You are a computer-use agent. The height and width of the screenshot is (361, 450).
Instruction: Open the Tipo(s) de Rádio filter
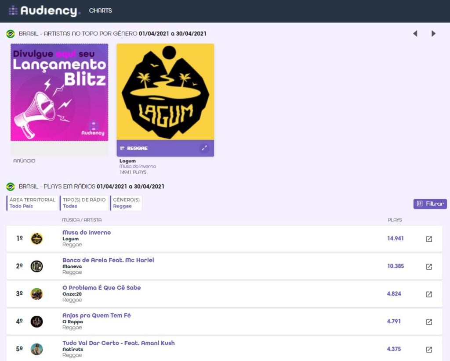click(84, 203)
